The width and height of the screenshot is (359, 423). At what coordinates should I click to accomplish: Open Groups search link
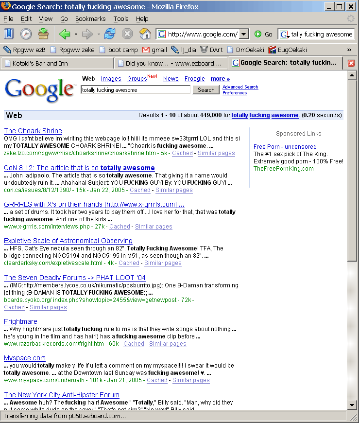click(x=137, y=79)
